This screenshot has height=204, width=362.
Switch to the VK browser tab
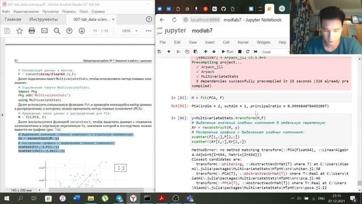(x=169, y=9)
